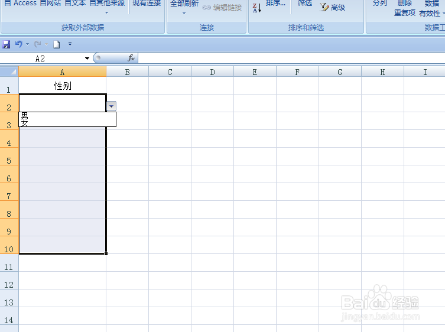The image size is (445, 332).
Task: Open the validation dropdown arrow on cell A2
Action: [x=111, y=106]
